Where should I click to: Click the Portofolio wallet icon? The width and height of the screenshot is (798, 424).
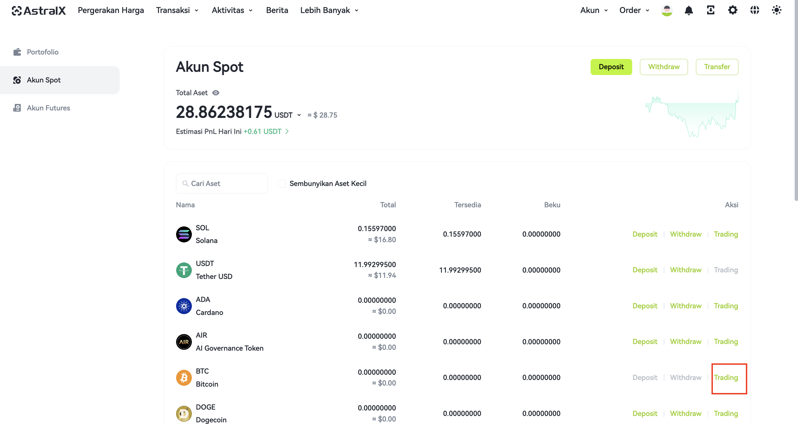17,52
